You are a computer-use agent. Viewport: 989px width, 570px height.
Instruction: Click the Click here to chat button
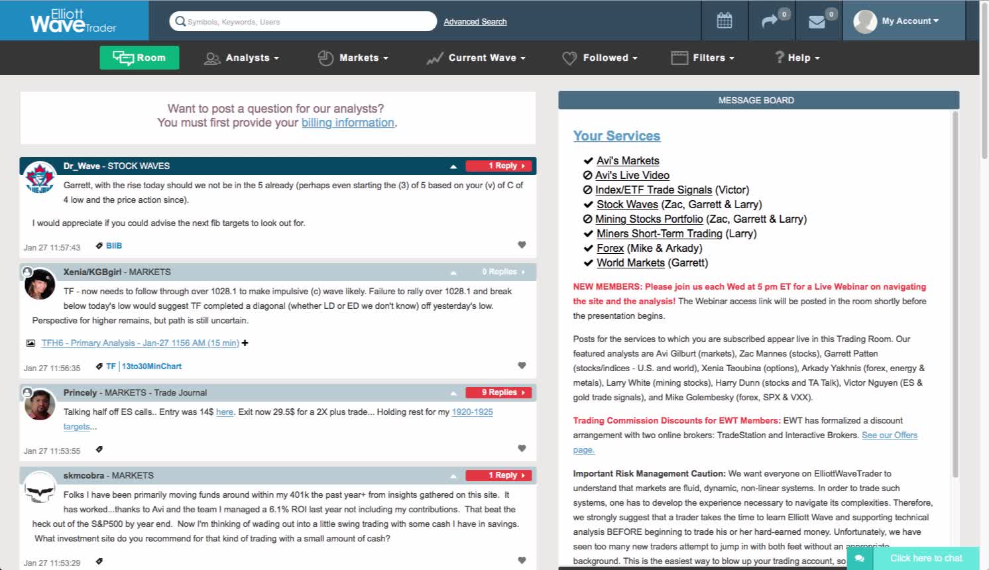[926, 559]
